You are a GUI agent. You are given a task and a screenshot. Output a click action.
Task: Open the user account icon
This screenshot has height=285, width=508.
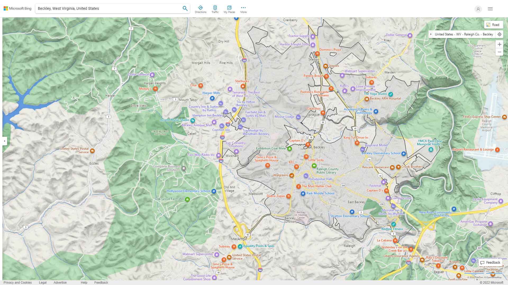pyautogui.click(x=478, y=9)
